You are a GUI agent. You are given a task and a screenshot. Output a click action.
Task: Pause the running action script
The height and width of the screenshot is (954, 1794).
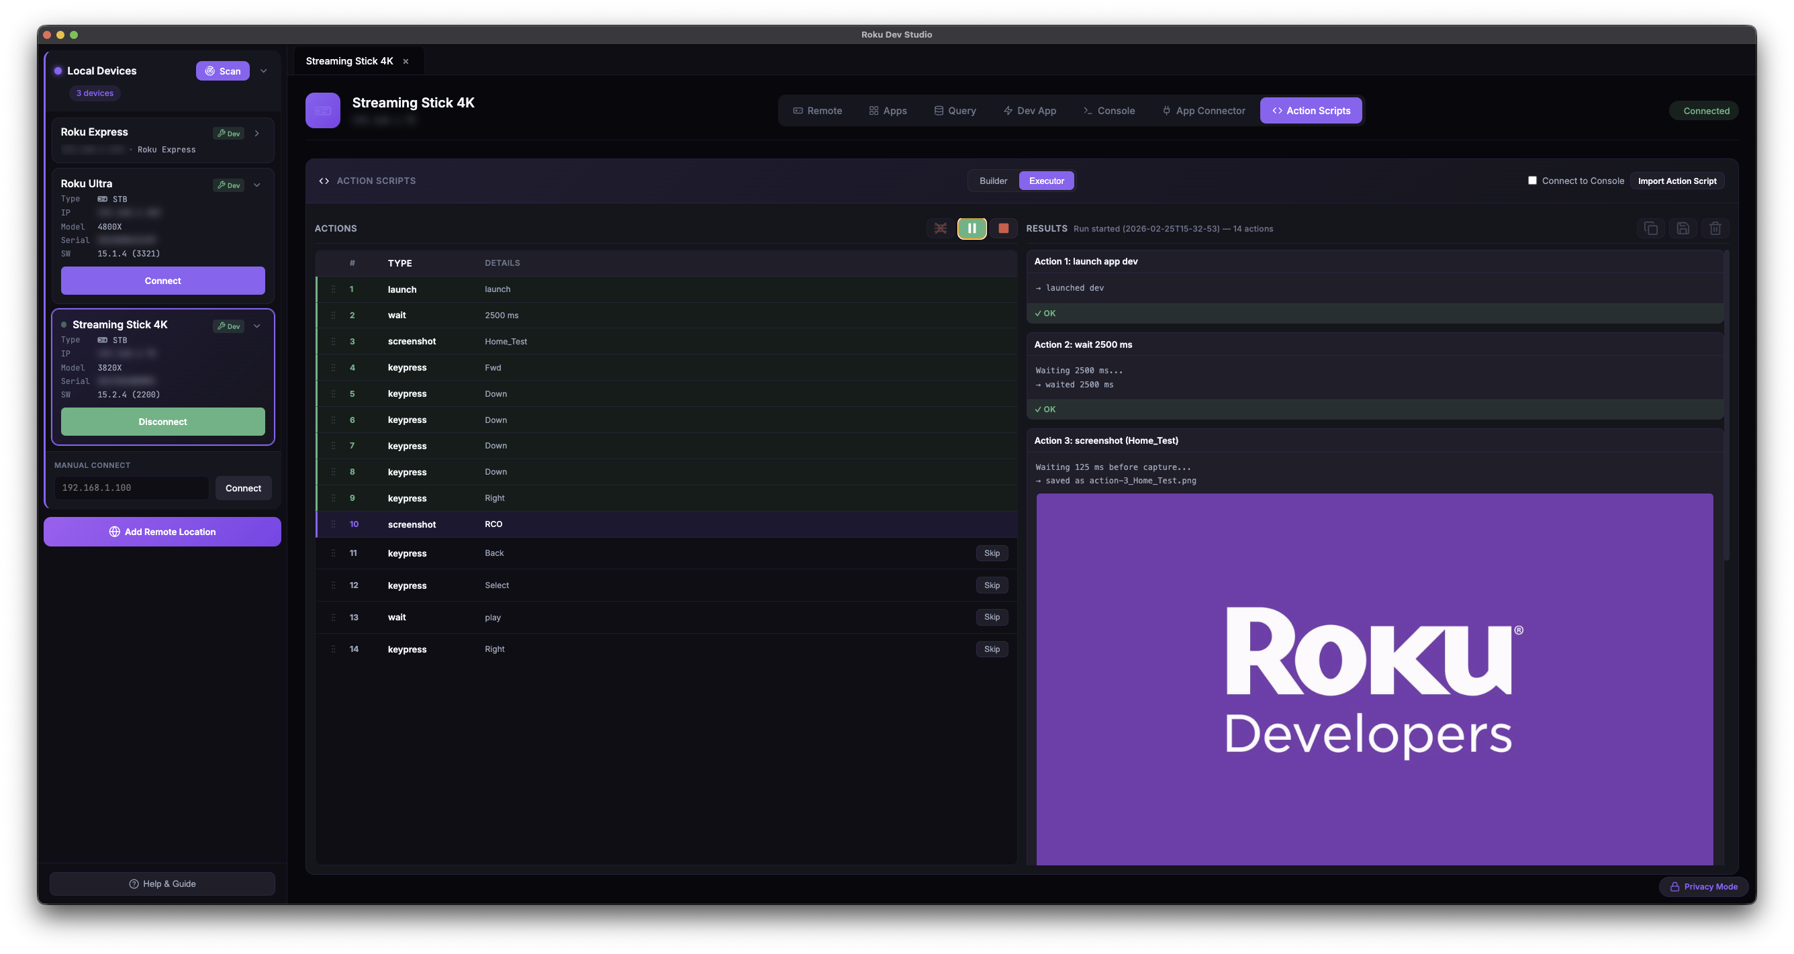pos(972,228)
